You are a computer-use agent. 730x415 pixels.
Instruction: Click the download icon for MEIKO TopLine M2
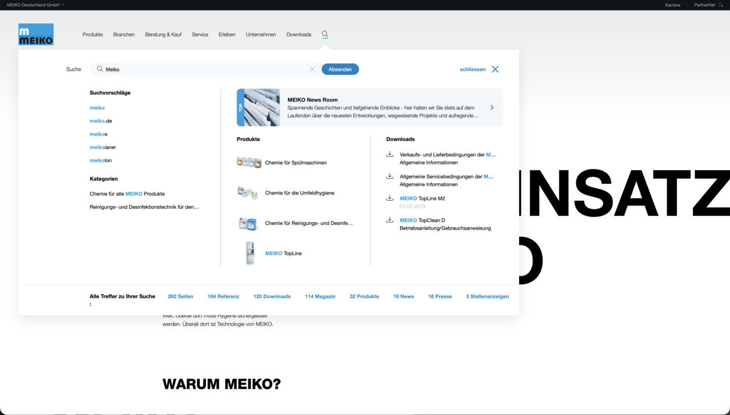point(390,198)
